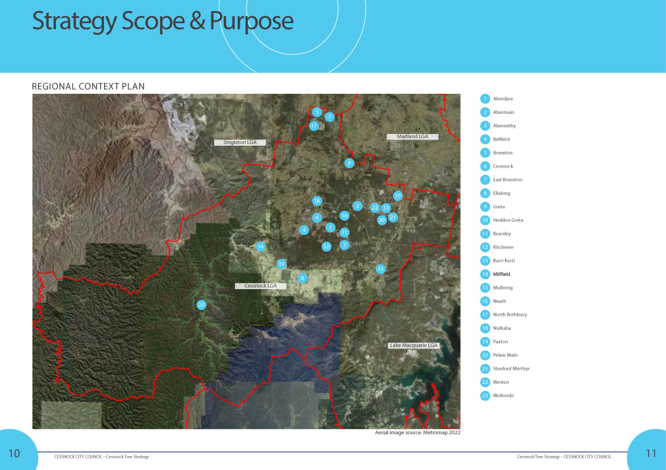This screenshot has height=470, width=666.
Task: Select the 'Pelaw Main' legend entry
Action: (x=505, y=355)
